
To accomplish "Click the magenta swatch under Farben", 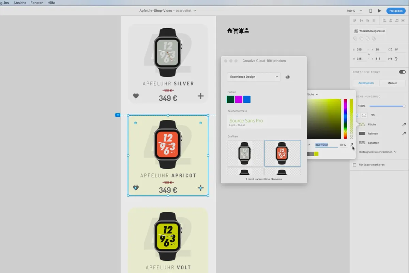I will [x=239, y=99].
